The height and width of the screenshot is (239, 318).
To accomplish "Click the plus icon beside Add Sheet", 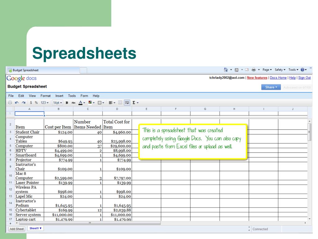I will [x=10, y=223].
